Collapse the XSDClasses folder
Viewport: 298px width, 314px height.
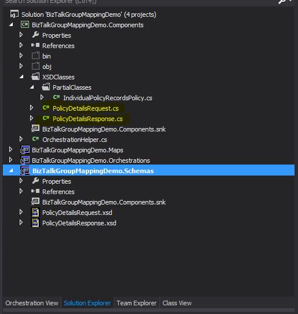coord(21,77)
